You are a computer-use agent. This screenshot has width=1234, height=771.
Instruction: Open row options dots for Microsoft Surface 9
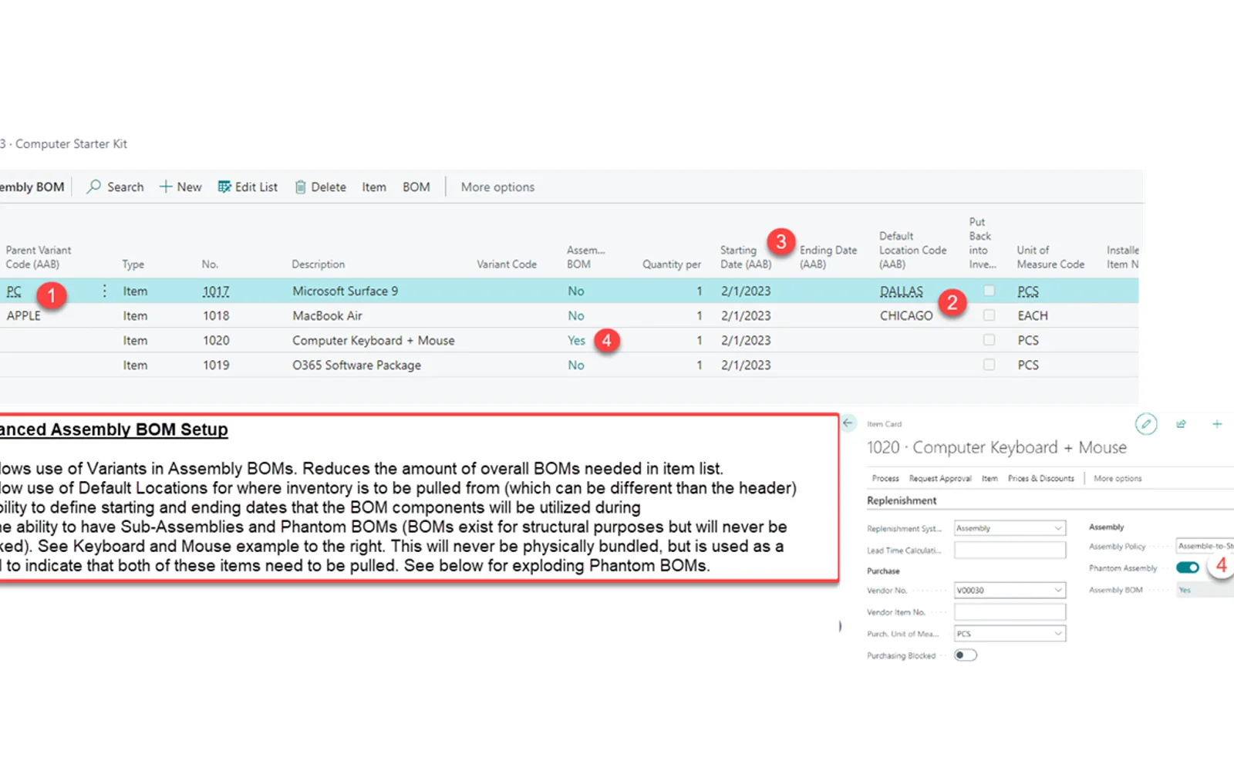104,291
